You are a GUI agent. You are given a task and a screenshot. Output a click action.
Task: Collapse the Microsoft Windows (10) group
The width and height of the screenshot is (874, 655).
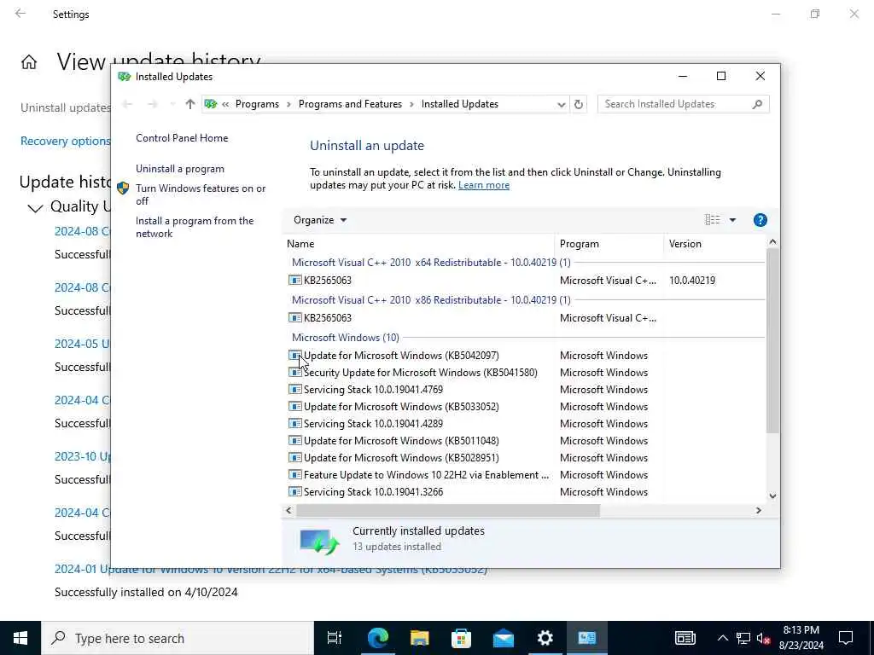click(x=346, y=338)
